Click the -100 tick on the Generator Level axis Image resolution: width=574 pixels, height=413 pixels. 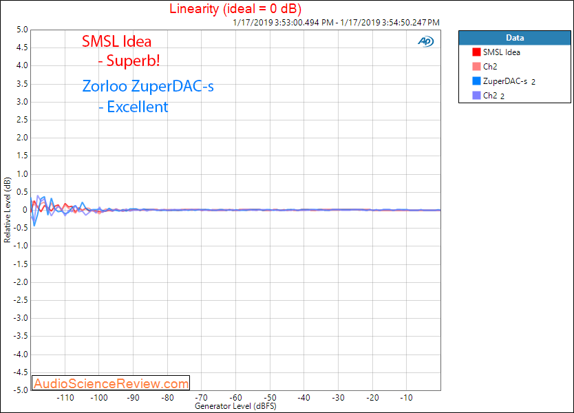click(99, 398)
